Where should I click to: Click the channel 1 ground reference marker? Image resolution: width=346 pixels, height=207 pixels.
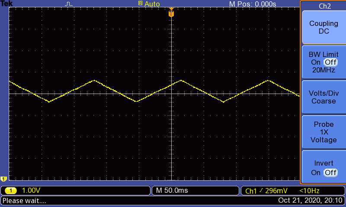click(3, 179)
